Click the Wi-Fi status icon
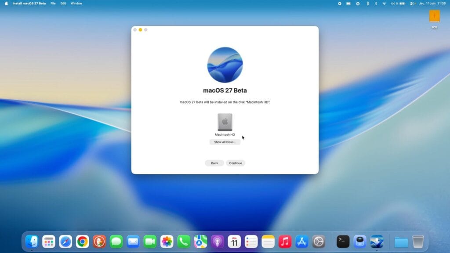Image resolution: width=450 pixels, height=253 pixels. point(384,4)
